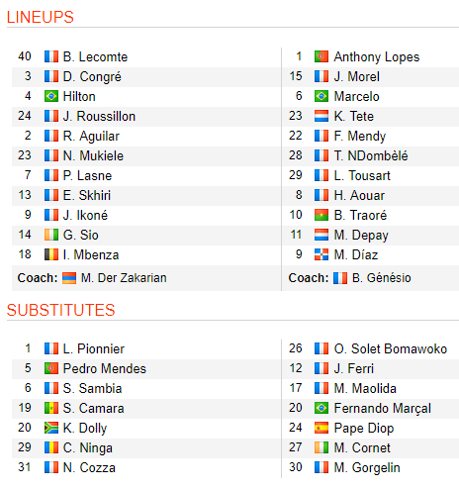Click the Spain flag beside Pape Diop
459x490 pixels.
[x=321, y=428]
